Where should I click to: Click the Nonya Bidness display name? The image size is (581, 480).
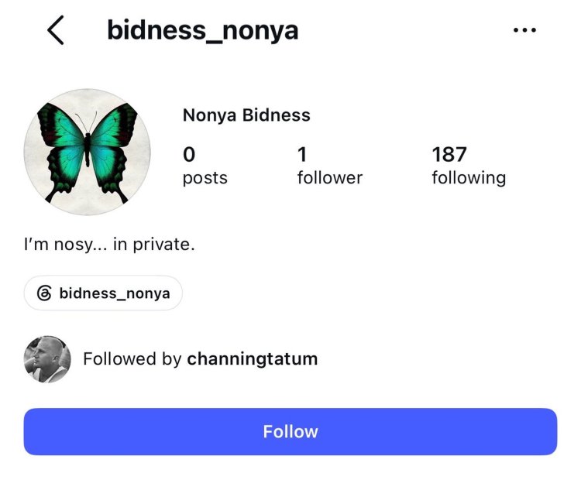(x=246, y=115)
